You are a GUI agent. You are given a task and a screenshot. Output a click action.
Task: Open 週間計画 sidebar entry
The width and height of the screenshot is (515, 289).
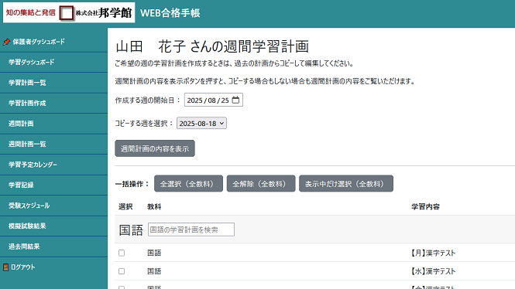tap(21, 124)
